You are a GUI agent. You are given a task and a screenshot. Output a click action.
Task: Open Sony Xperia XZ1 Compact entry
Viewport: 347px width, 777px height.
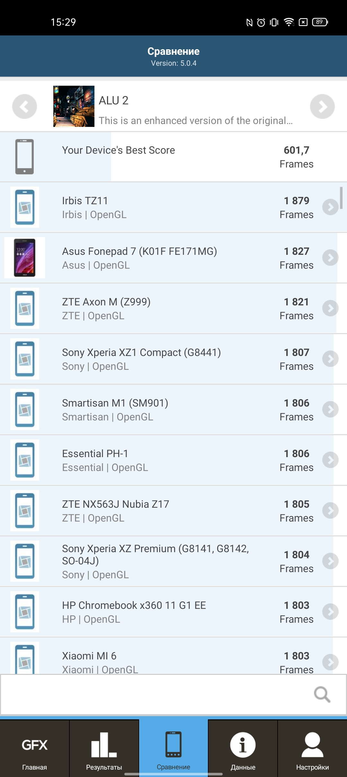click(x=141, y=359)
